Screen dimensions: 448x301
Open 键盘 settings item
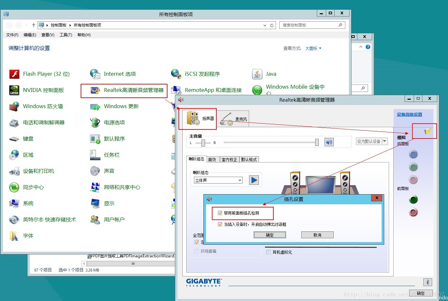[21, 139]
